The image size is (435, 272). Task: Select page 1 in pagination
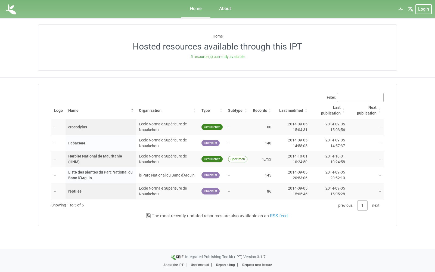pos(362,205)
